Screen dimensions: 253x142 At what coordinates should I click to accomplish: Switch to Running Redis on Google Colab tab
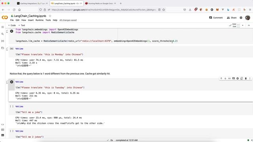click(101, 4)
